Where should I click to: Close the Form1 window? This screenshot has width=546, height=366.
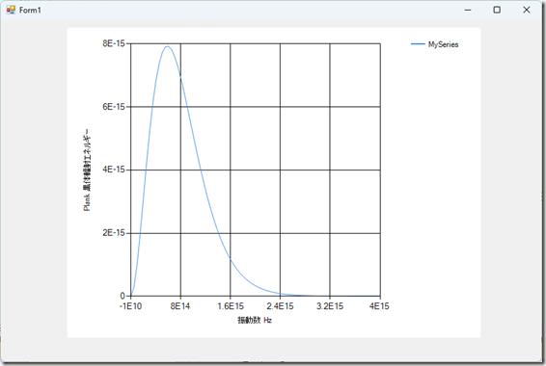tap(527, 10)
